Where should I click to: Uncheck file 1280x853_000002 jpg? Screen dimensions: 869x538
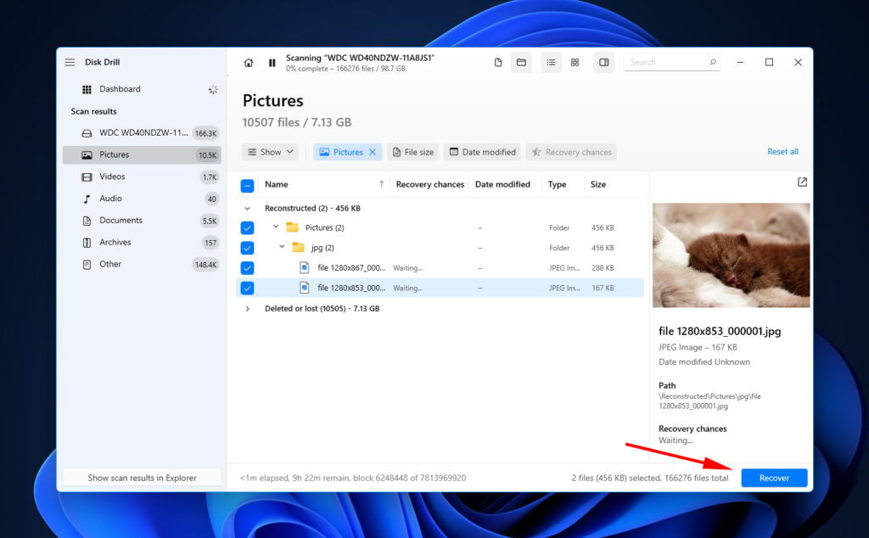247,288
